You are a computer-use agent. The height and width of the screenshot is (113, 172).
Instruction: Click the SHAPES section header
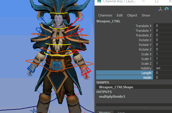pyautogui.click(x=103, y=82)
